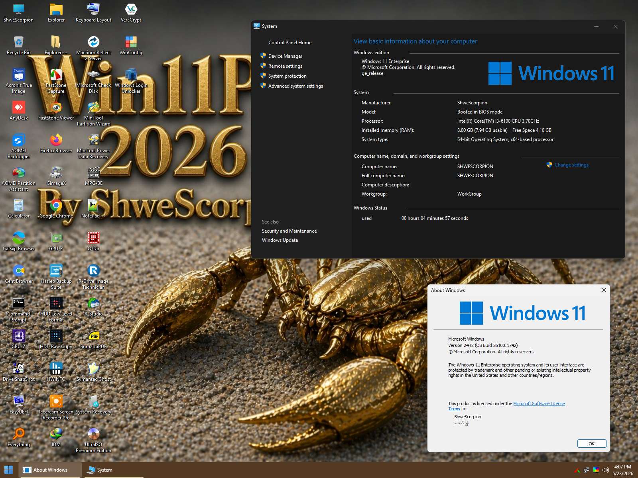
Task: Select the FastStone Viewer icon
Action: (56, 111)
